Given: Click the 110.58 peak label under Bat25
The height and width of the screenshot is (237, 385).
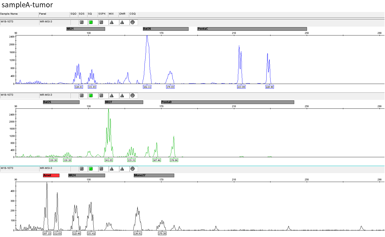Looking at the screenshot, I should [53, 160].
